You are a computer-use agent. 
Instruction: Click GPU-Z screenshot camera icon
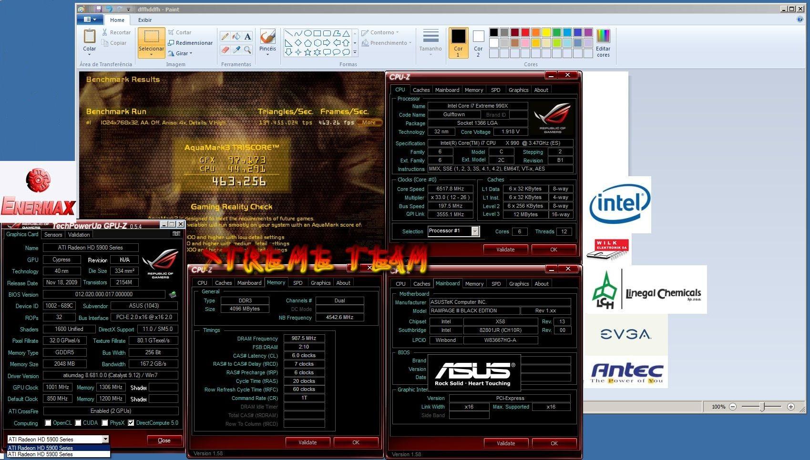pos(176,234)
